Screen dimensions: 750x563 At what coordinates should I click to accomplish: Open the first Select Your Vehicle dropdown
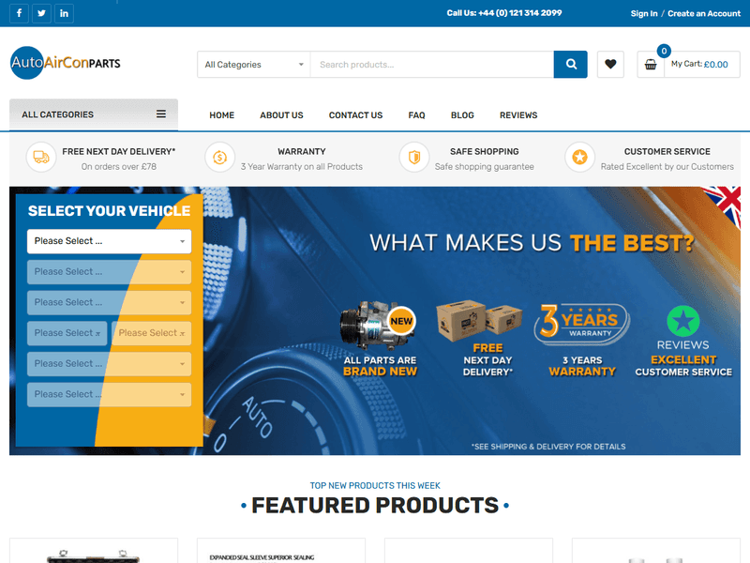(110, 241)
